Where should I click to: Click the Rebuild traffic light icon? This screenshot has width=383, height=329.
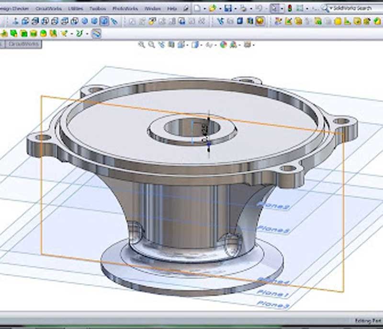[x=290, y=8]
